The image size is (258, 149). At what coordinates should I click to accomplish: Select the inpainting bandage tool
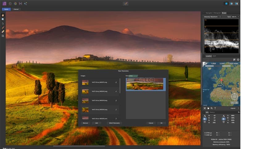(3, 31)
